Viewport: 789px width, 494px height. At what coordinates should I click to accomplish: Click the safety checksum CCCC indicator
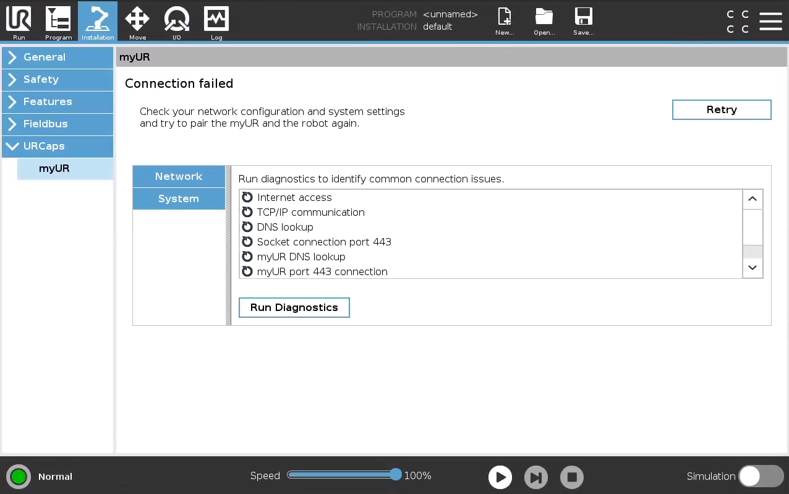[738, 22]
